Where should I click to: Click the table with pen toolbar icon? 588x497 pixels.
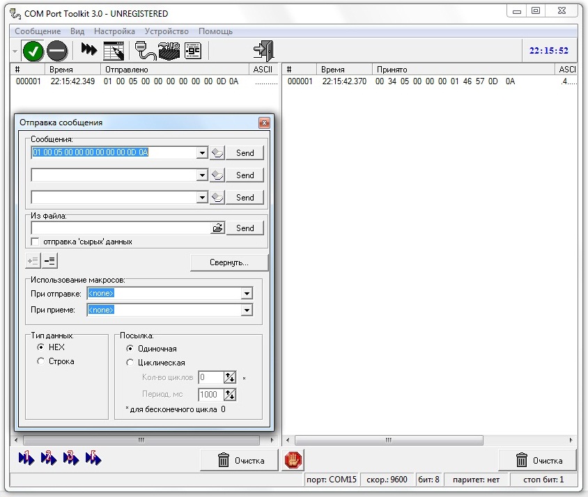[x=114, y=51]
